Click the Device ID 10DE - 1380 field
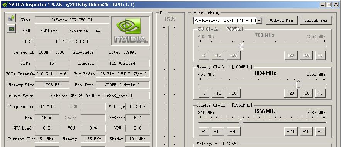The image size is (341, 147). 52,52
